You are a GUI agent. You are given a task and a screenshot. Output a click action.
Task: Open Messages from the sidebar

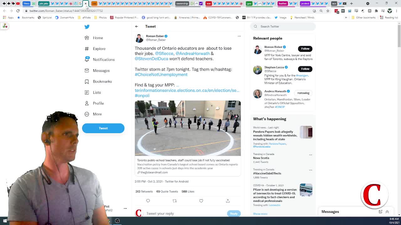pyautogui.click(x=97, y=71)
